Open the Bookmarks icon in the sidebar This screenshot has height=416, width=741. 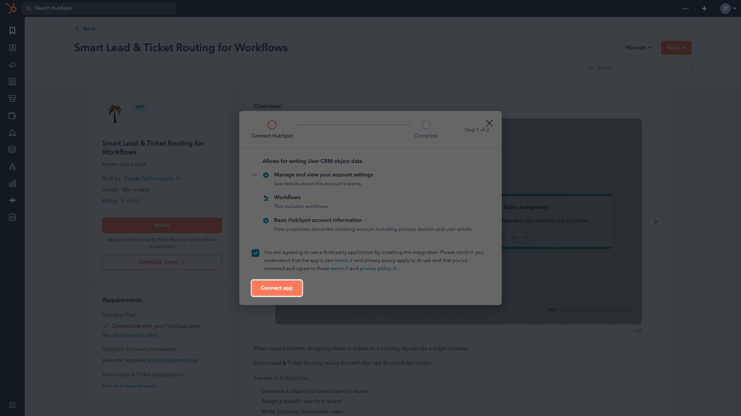pos(12,31)
